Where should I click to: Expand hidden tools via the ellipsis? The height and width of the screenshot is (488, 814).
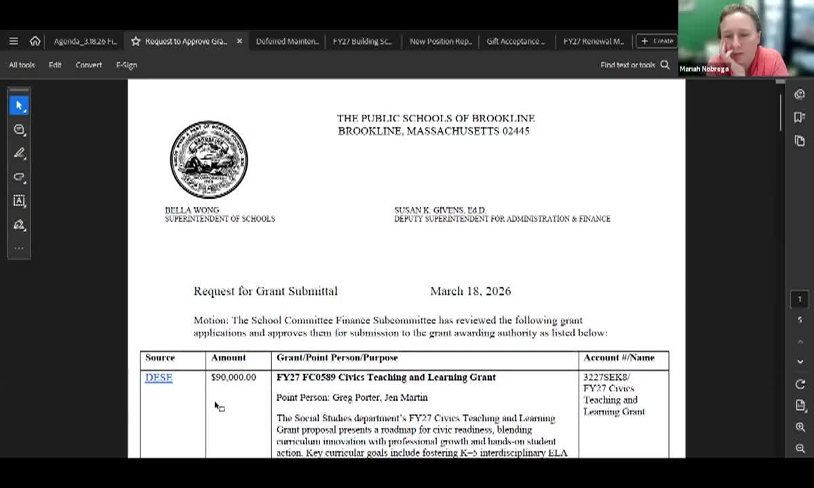pos(19,248)
